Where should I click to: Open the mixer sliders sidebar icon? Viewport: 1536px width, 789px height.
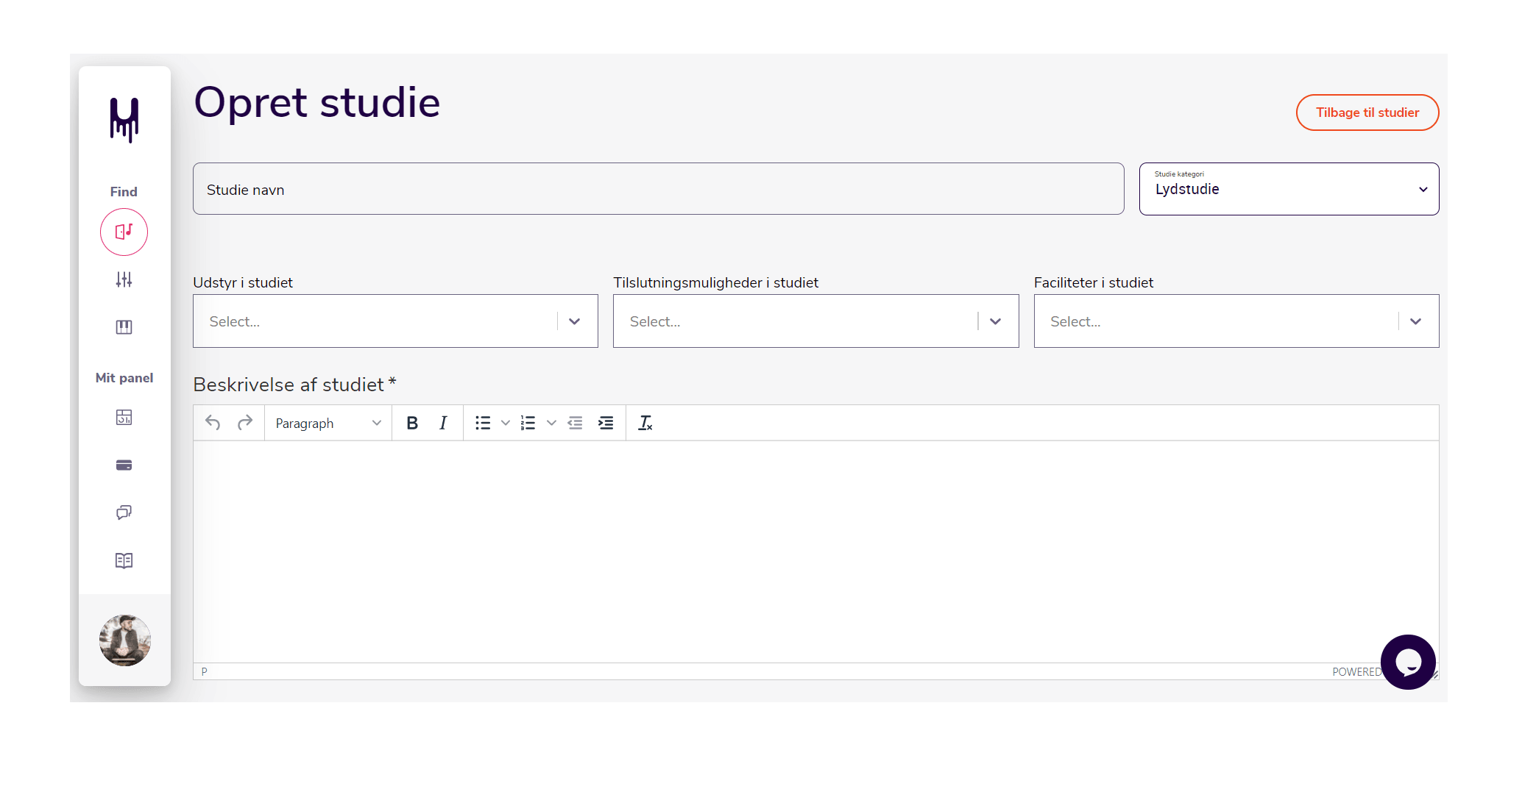click(124, 279)
